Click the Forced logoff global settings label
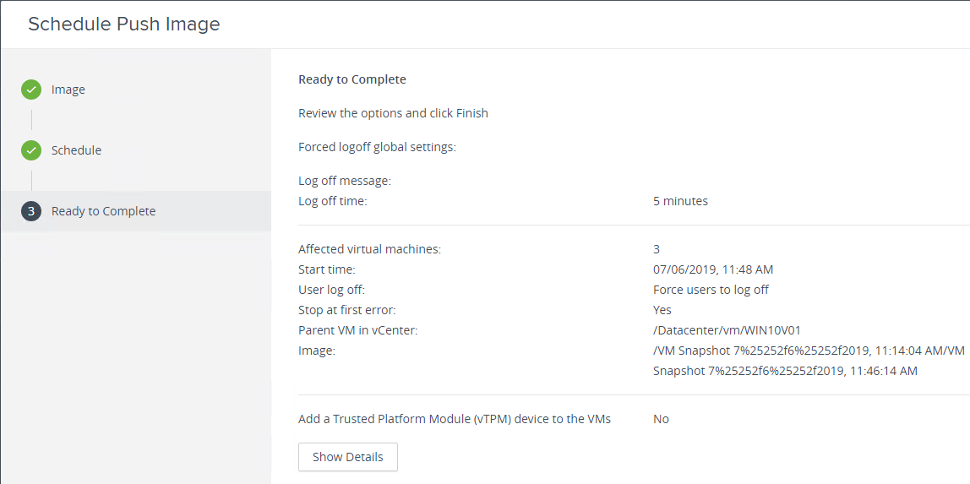970x484 pixels. click(377, 148)
